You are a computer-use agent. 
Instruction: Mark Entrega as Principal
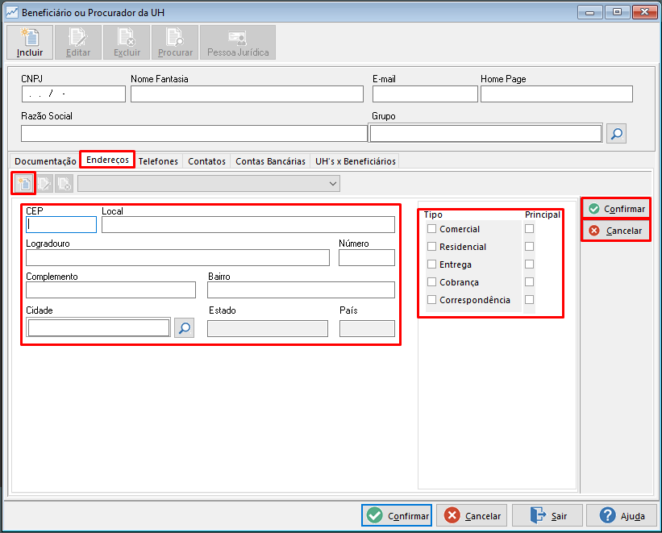tap(530, 264)
